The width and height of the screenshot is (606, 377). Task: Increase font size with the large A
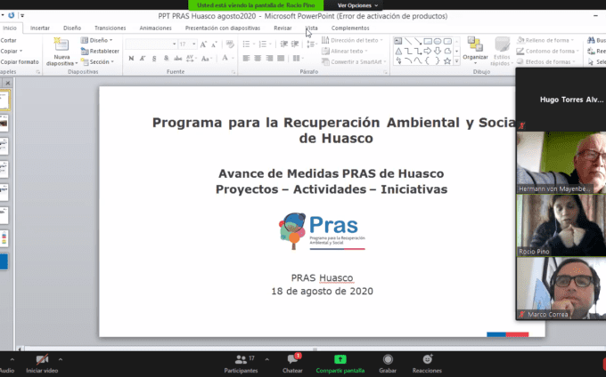click(203, 44)
